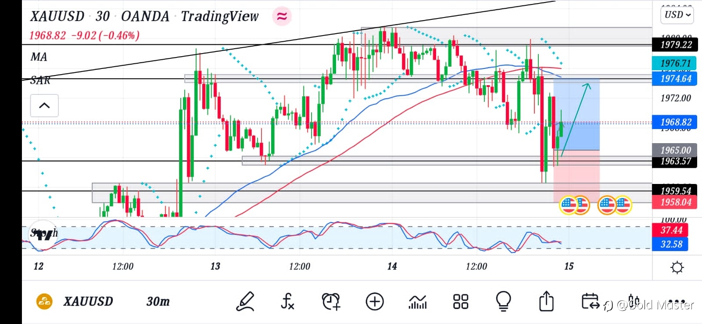The height and width of the screenshot is (324, 702).
Task: Tap the pink approximate-equal badge
Action: (282, 17)
